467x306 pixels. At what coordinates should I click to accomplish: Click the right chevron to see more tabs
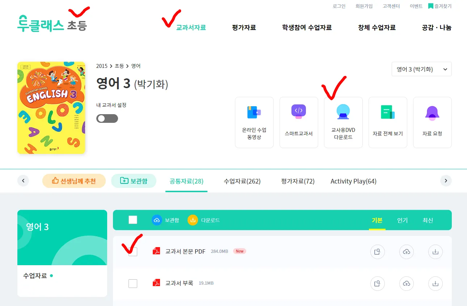point(446,181)
